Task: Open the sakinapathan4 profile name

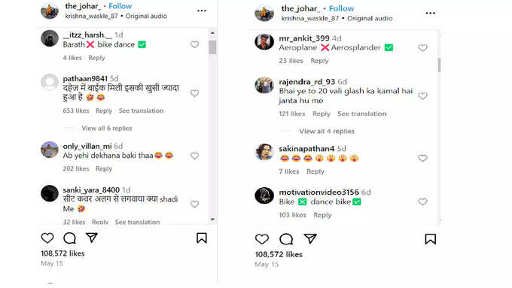Action: pos(306,149)
